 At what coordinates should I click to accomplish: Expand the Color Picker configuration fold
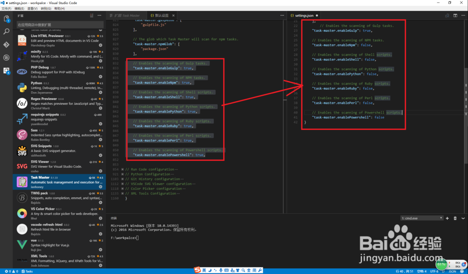pos(122,189)
